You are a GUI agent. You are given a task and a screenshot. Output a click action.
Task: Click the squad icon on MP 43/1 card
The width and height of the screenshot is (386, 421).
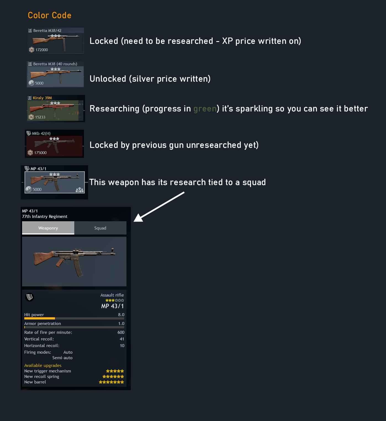click(x=80, y=190)
